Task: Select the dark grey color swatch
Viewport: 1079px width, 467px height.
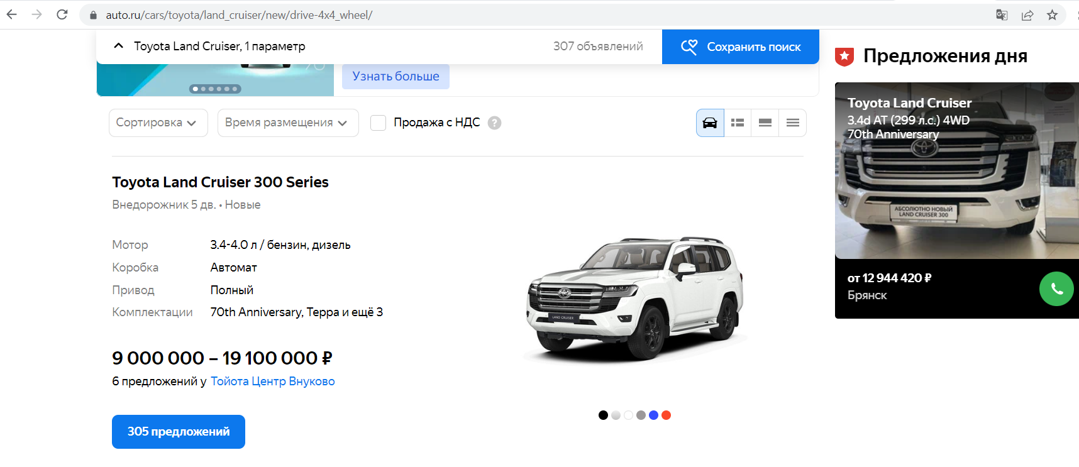Action: (x=641, y=415)
